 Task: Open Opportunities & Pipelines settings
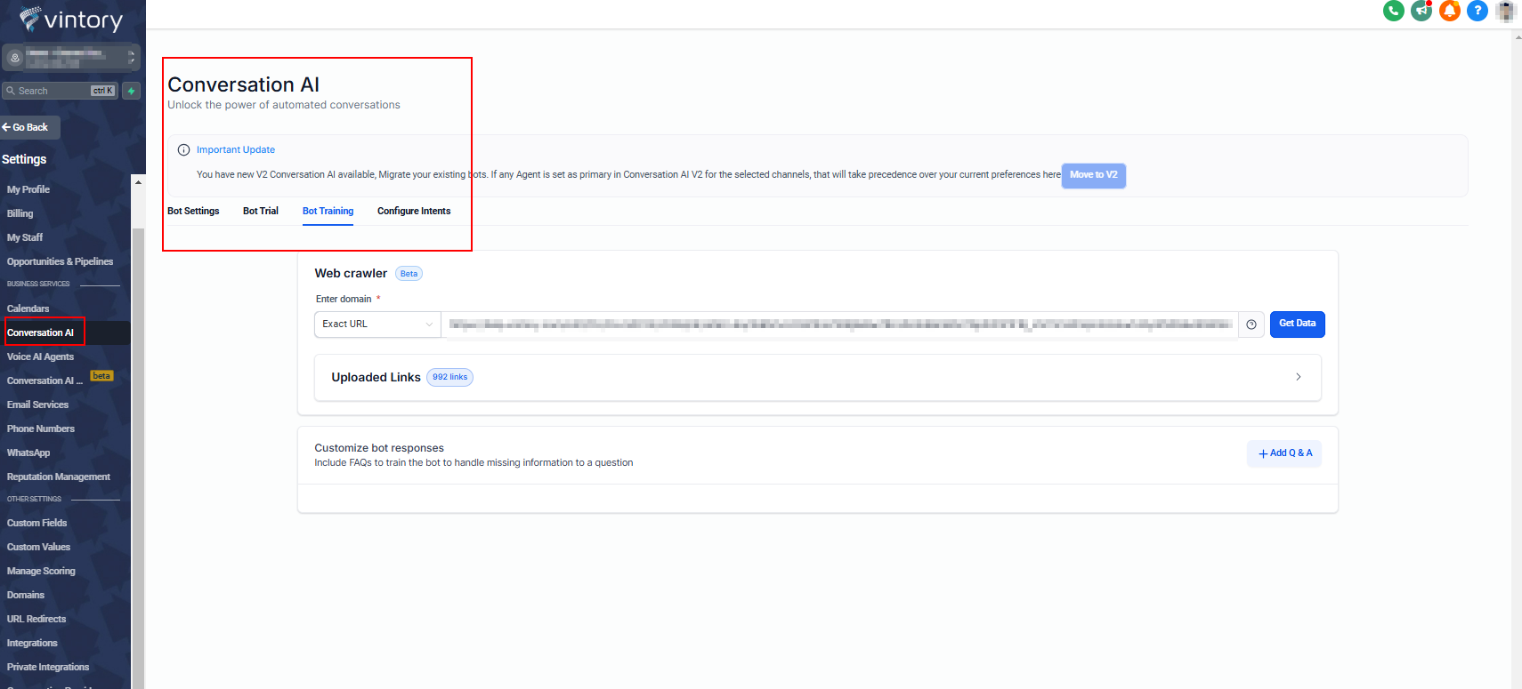coord(61,261)
